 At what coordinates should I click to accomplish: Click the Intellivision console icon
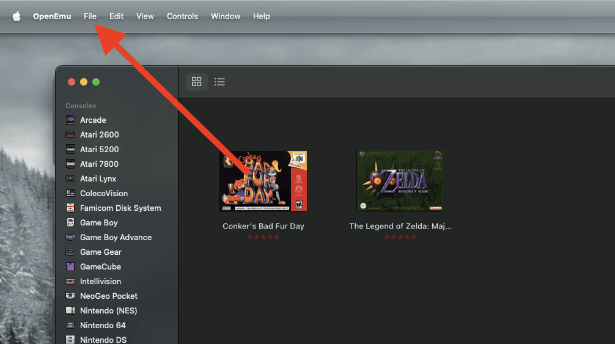(x=70, y=281)
